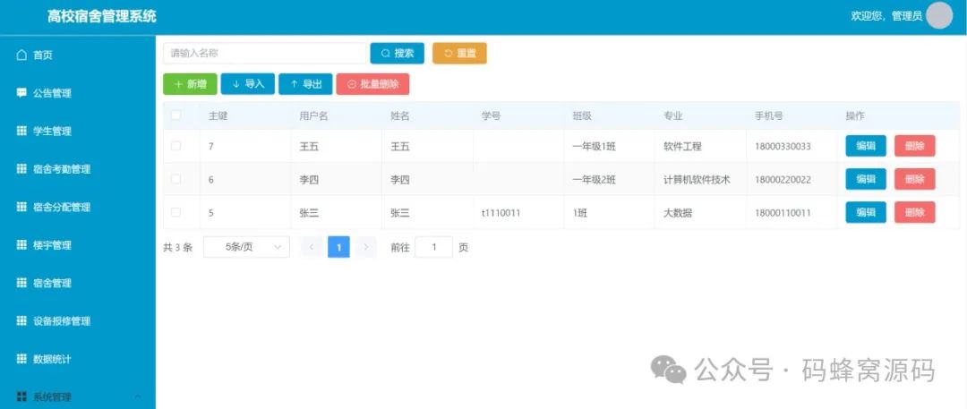Image resolution: width=967 pixels, height=409 pixels.
Task: Click the grid icon beside 设备报修管理
Action: [x=21, y=320]
